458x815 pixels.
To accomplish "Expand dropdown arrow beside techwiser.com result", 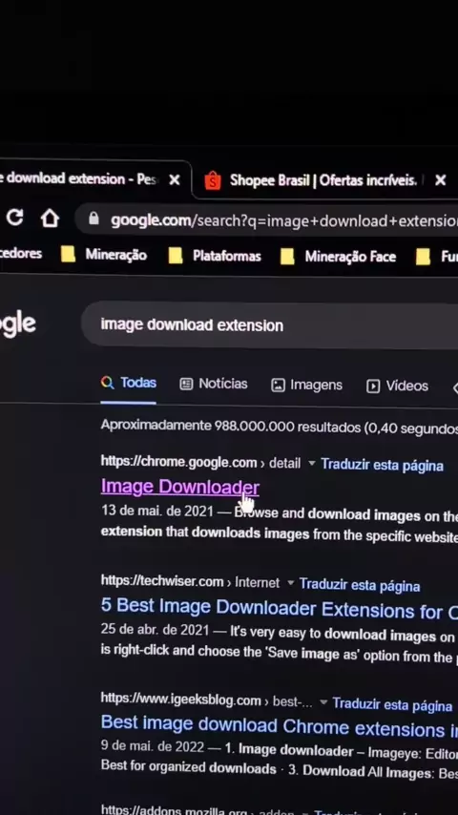I will 291,583.
